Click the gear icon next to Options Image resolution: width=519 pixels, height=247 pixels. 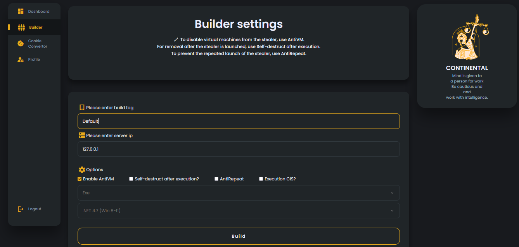click(x=82, y=170)
